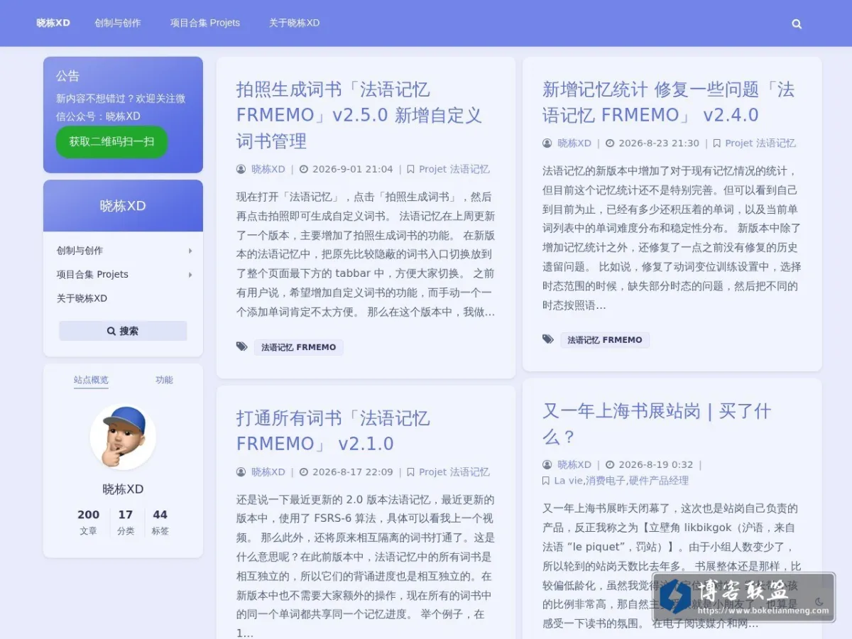Click author 晓栋XD on 上海书展 post

(x=574, y=464)
